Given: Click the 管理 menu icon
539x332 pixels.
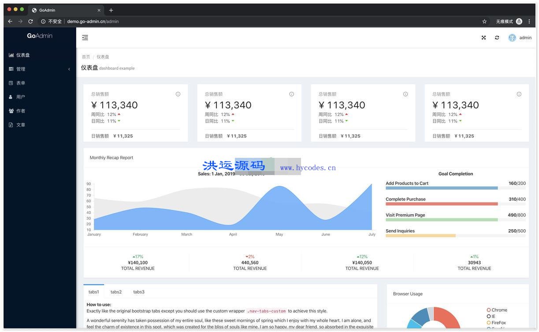Looking at the screenshot, I should pos(11,69).
